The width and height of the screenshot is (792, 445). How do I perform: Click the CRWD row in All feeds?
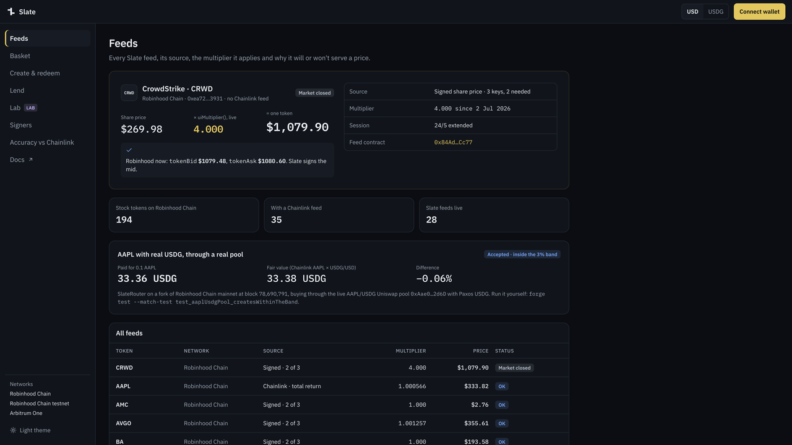(339, 368)
